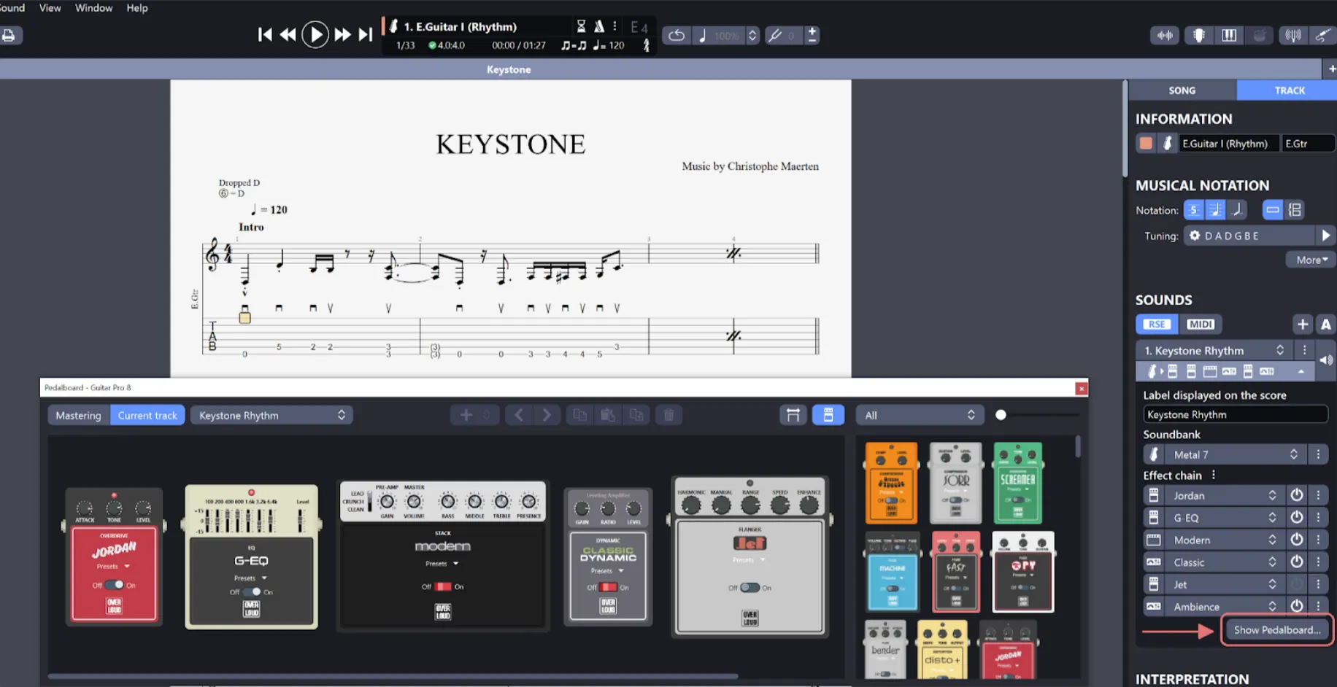The width and height of the screenshot is (1337, 687).
Task: Adjust the Pedalboard zoom slider
Action: [x=1001, y=415]
